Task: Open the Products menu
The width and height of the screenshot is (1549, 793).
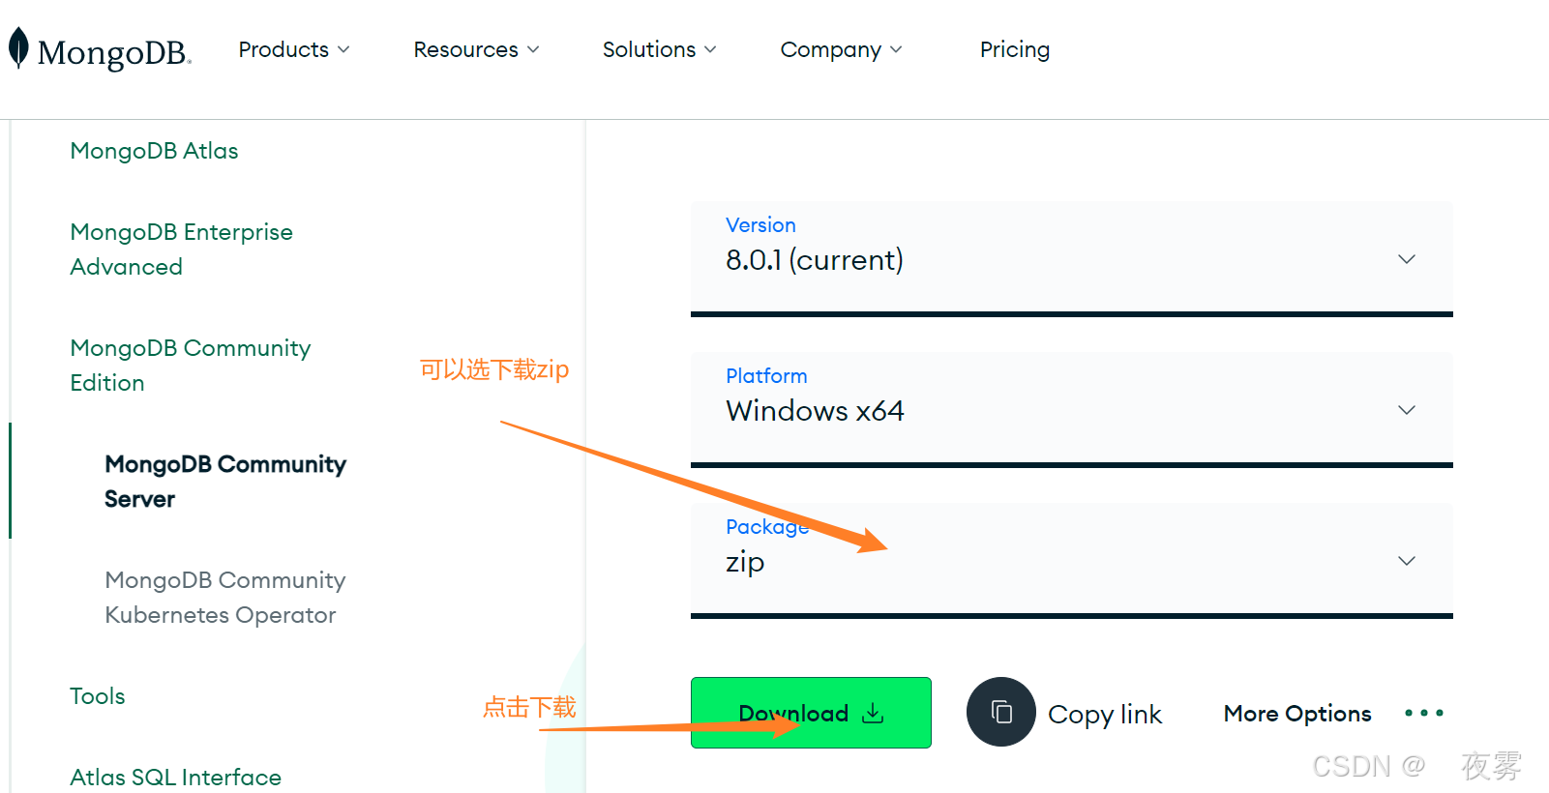Action: [x=283, y=49]
